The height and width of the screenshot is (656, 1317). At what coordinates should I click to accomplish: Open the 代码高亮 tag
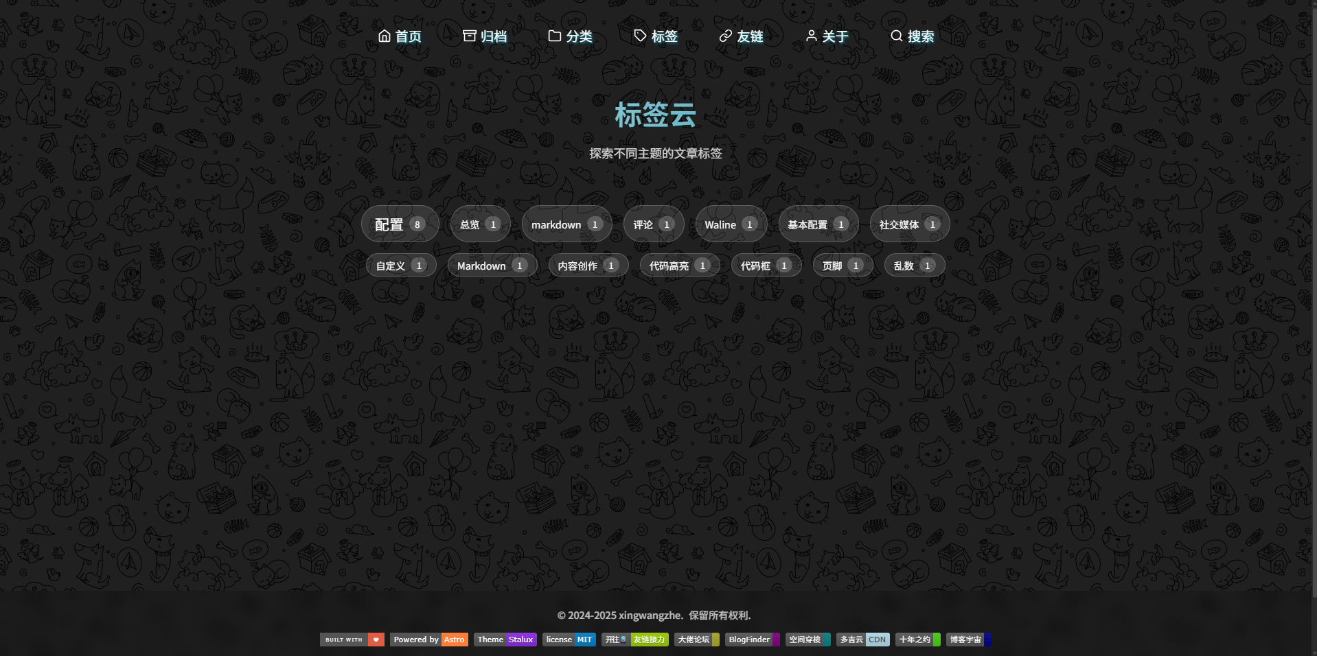pos(679,266)
